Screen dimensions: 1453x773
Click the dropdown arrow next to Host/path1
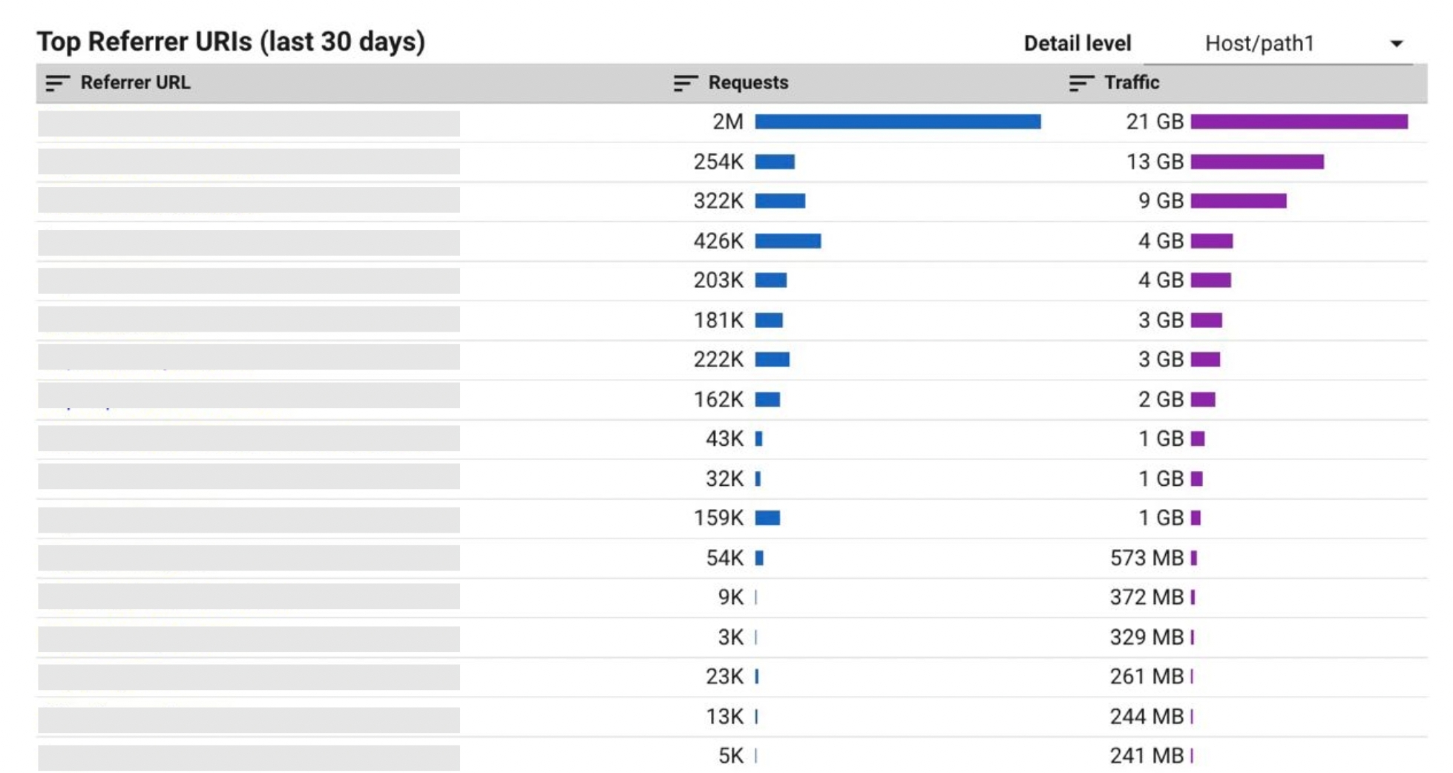pyautogui.click(x=1396, y=44)
